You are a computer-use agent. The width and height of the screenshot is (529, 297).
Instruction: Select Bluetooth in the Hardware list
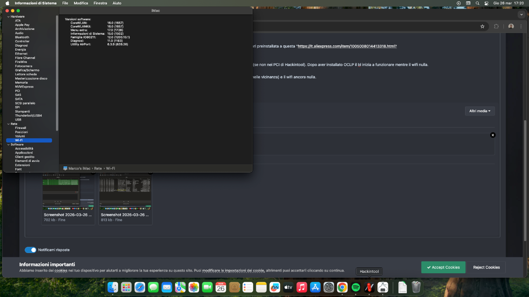pyautogui.click(x=22, y=37)
